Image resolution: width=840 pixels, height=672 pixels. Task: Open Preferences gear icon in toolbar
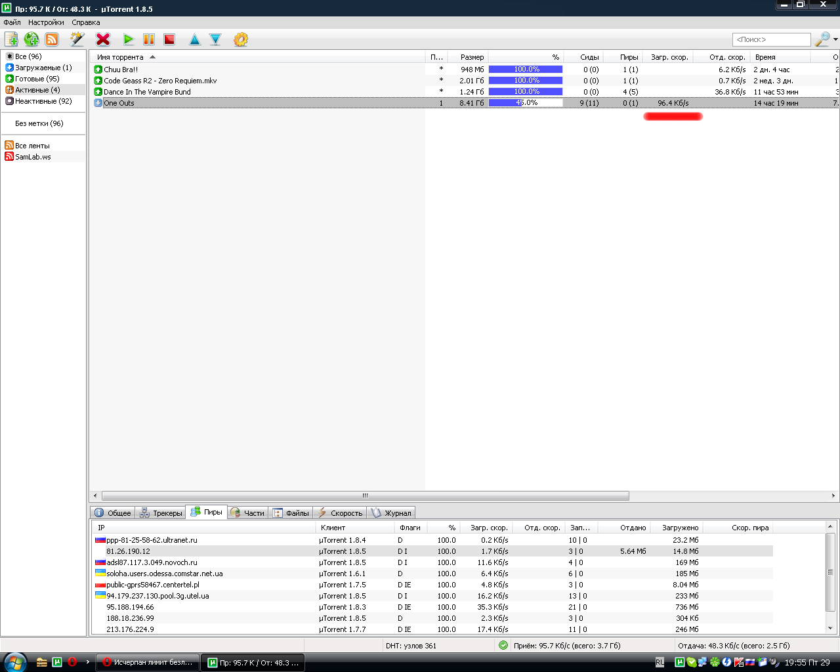(x=241, y=39)
